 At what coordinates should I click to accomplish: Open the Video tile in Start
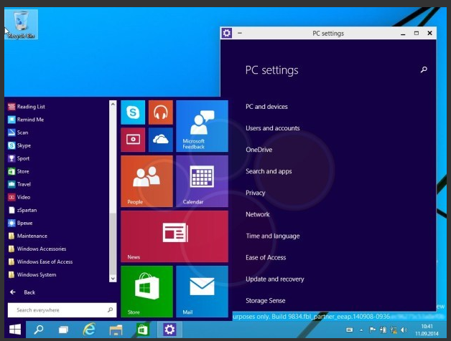tap(133, 140)
